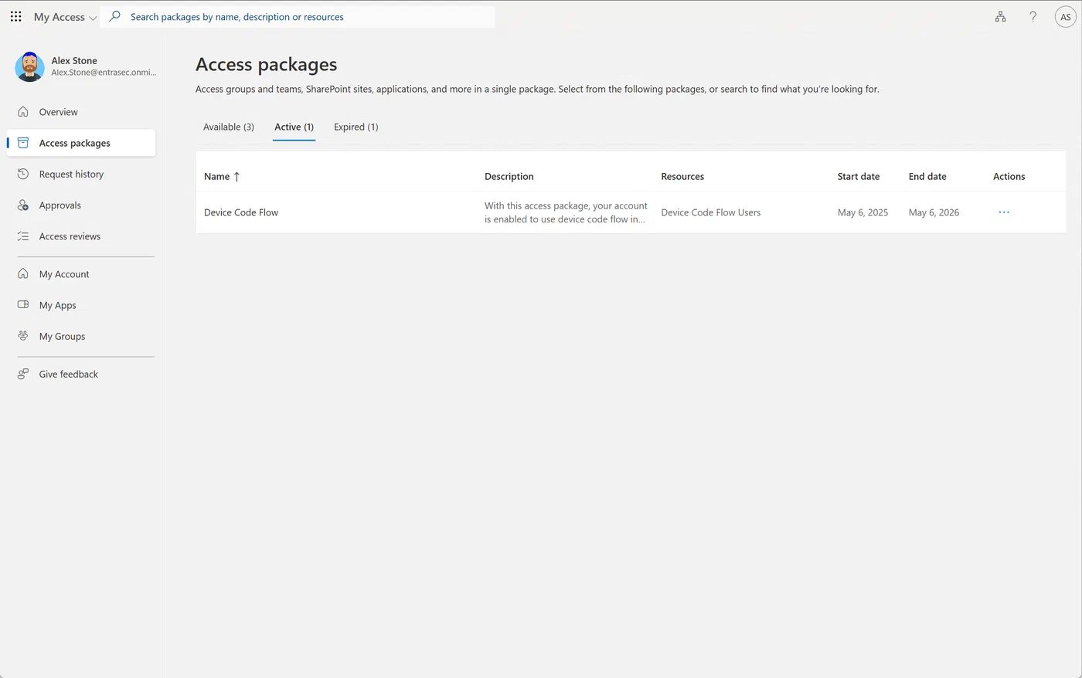The height and width of the screenshot is (678, 1082).
Task: Switch to the Expired (1) tab
Action: [x=356, y=127]
